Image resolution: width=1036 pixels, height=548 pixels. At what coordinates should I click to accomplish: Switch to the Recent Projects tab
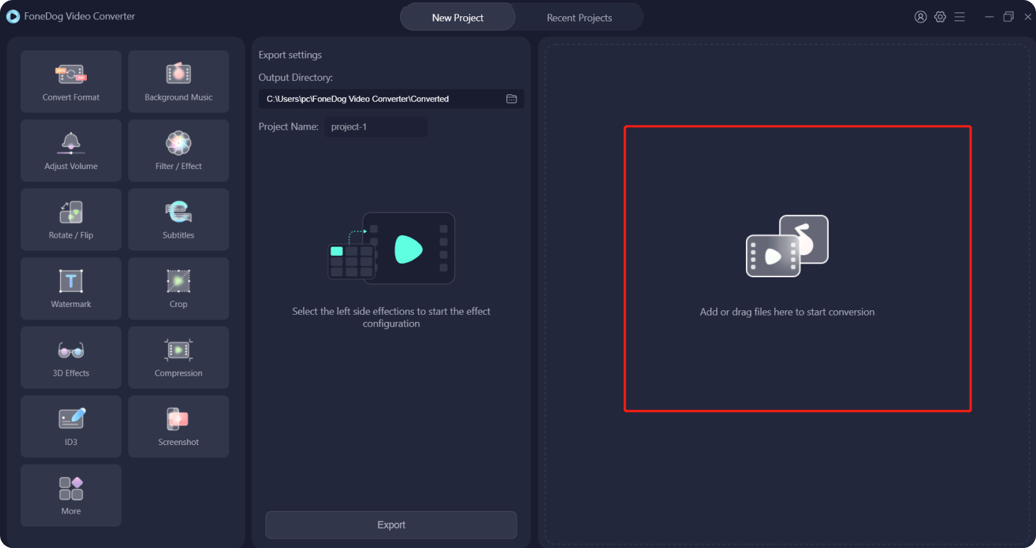(579, 17)
